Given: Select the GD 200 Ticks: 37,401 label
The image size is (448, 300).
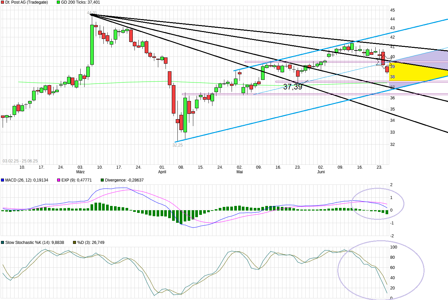Looking at the screenshot, I should [80, 2].
